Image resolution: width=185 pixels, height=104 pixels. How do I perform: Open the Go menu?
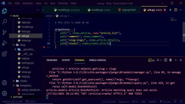(46, 3)
